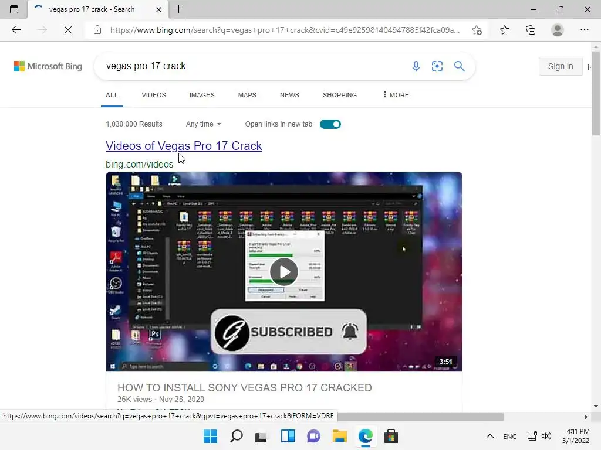
Task: Click in the Bing search box
Action: click(253, 66)
